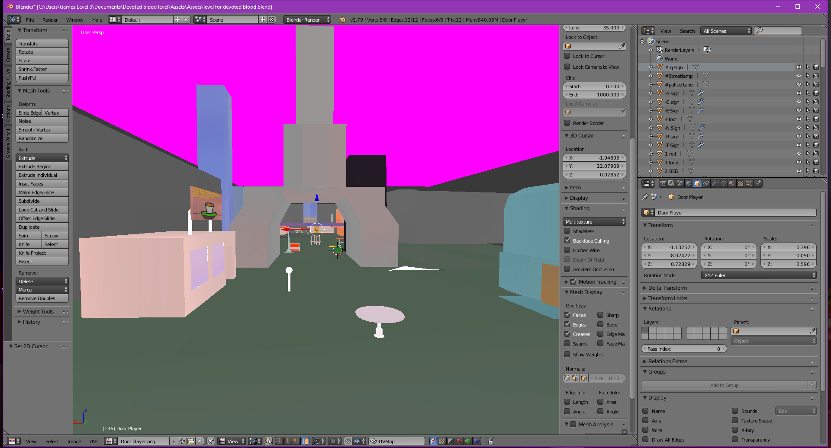Open the World properties tab
The image size is (831, 448).
689,183
